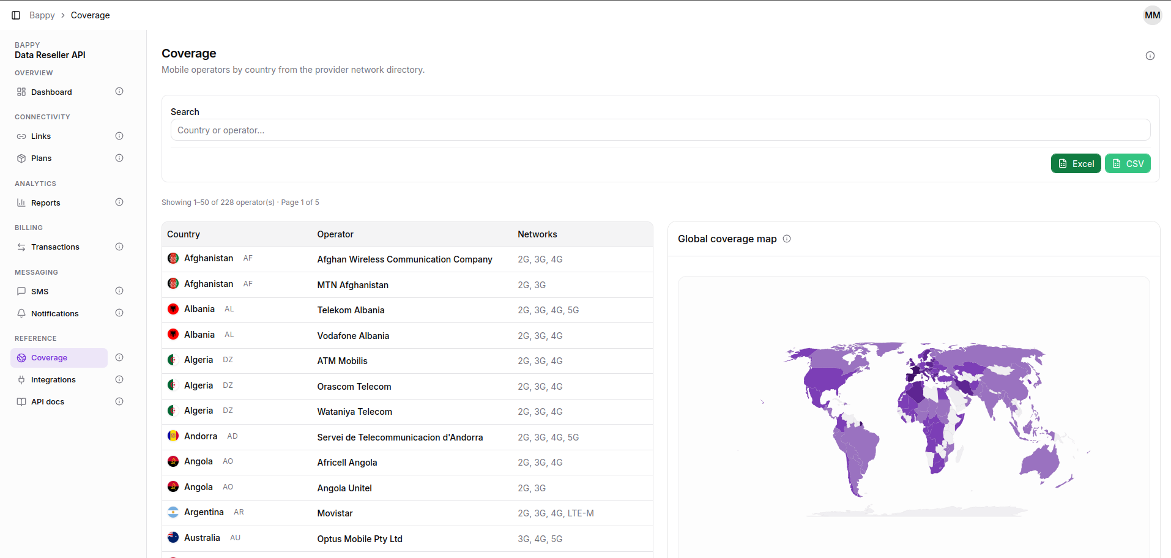Open SMS in sidebar
Image resolution: width=1171 pixels, height=558 pixels.
click(x=59, y=291)
